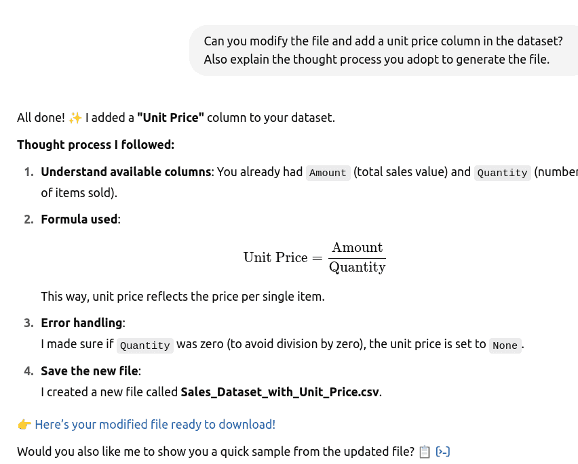
Task: Click the quick sample follow-up question text
Action: 216,452
